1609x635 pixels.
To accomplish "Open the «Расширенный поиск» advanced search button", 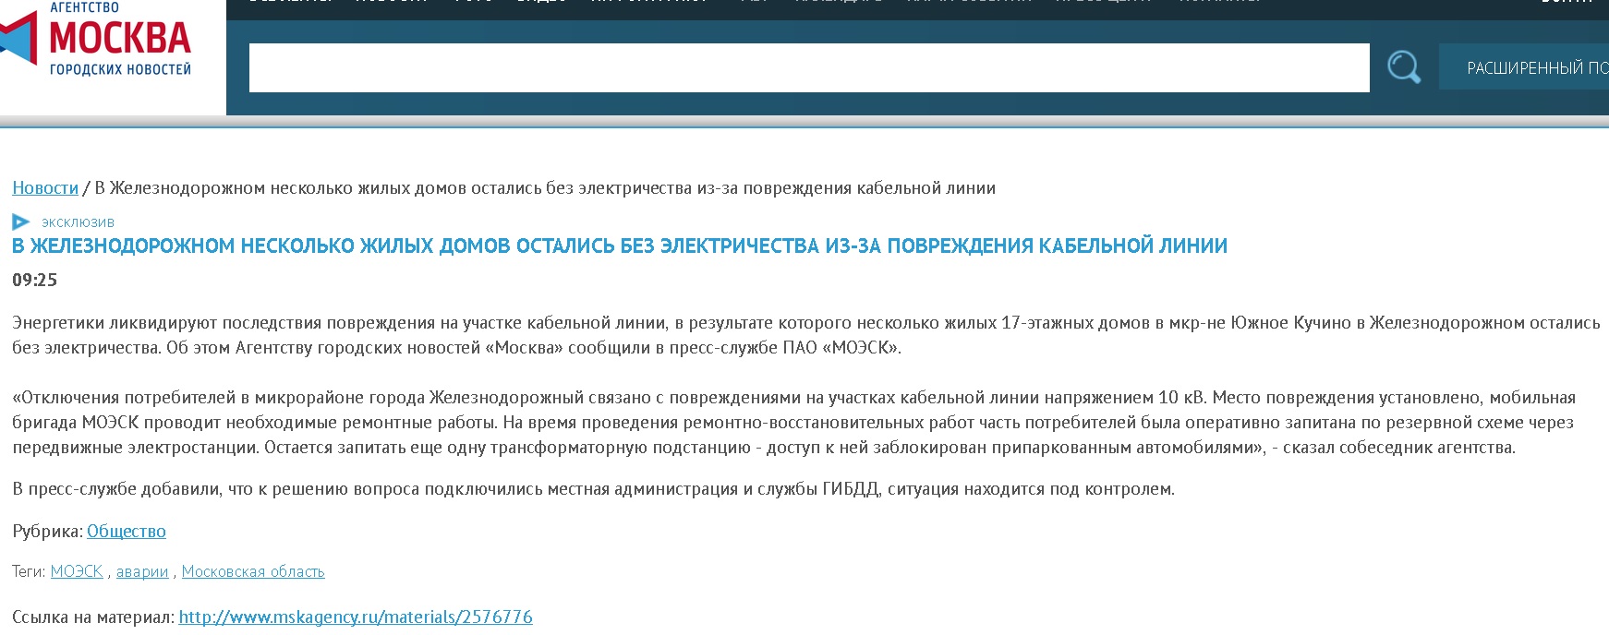I will (x=1524, y=67).
